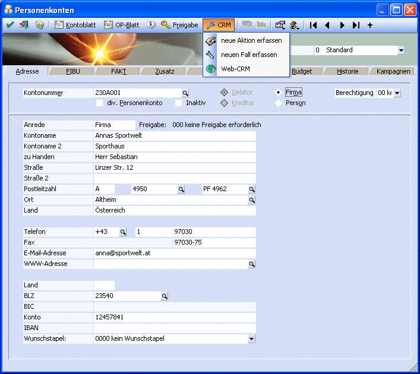This screenshot has height=374, width=420.
Task: Click the Ort Altheim lookup magnifier
Action: tap(252, 200)
